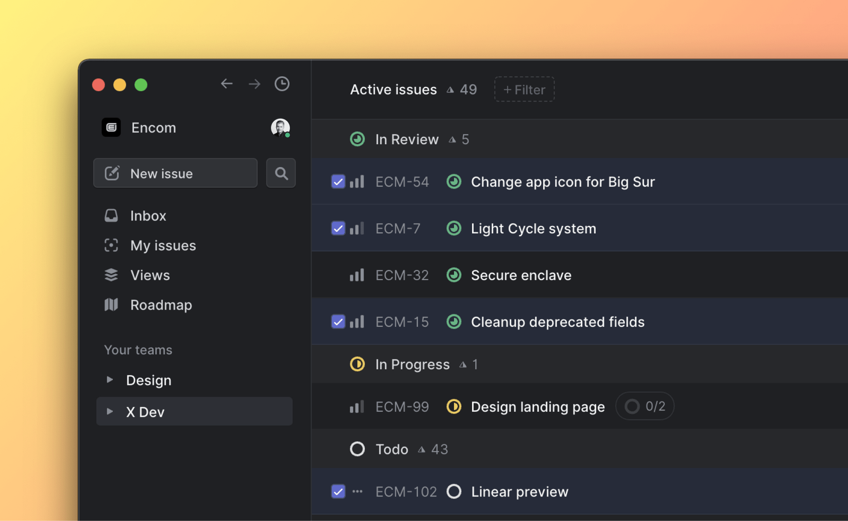The width and height of the screenshot is (848, 521).
Task: Expand the Design team tree
Action: point(110,380)
